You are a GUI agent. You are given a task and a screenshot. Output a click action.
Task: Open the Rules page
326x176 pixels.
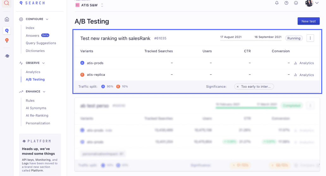(30, 101)
